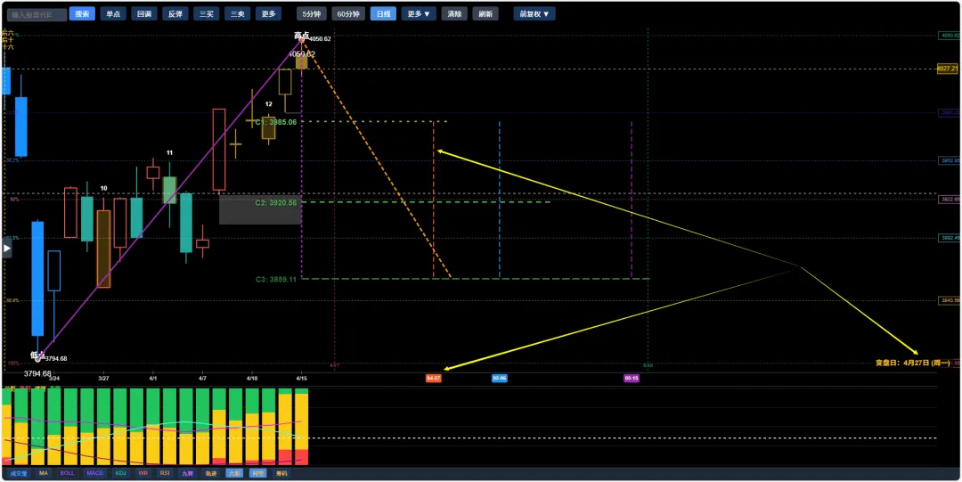
Task: Select the 单点 mode button
Action: click(x=113, y=13)
